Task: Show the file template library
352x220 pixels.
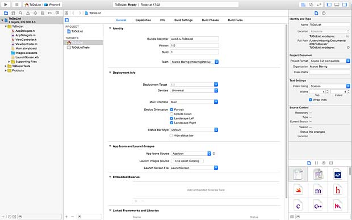Action: (309, 163)
